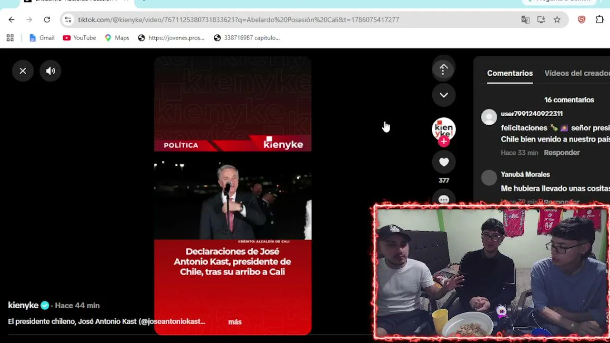Open the Chrome apps grid
610x343 pixels.
point(10,38)
